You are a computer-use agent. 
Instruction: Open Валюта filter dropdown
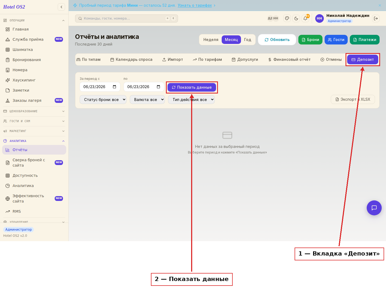147,100
